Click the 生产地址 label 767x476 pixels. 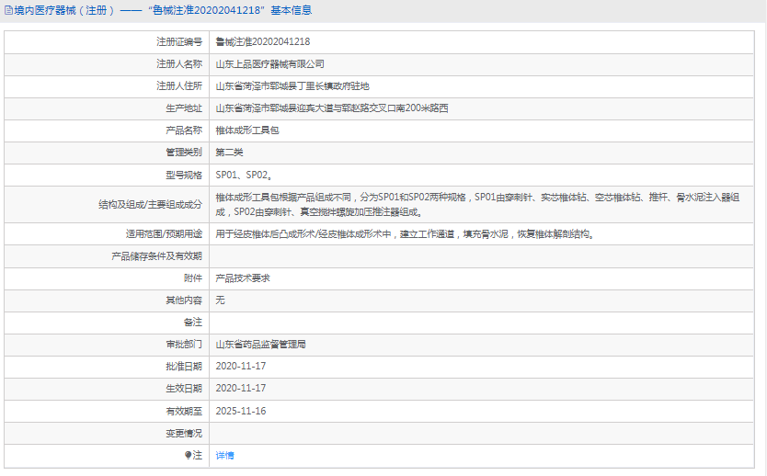click(x=183, y=108)
